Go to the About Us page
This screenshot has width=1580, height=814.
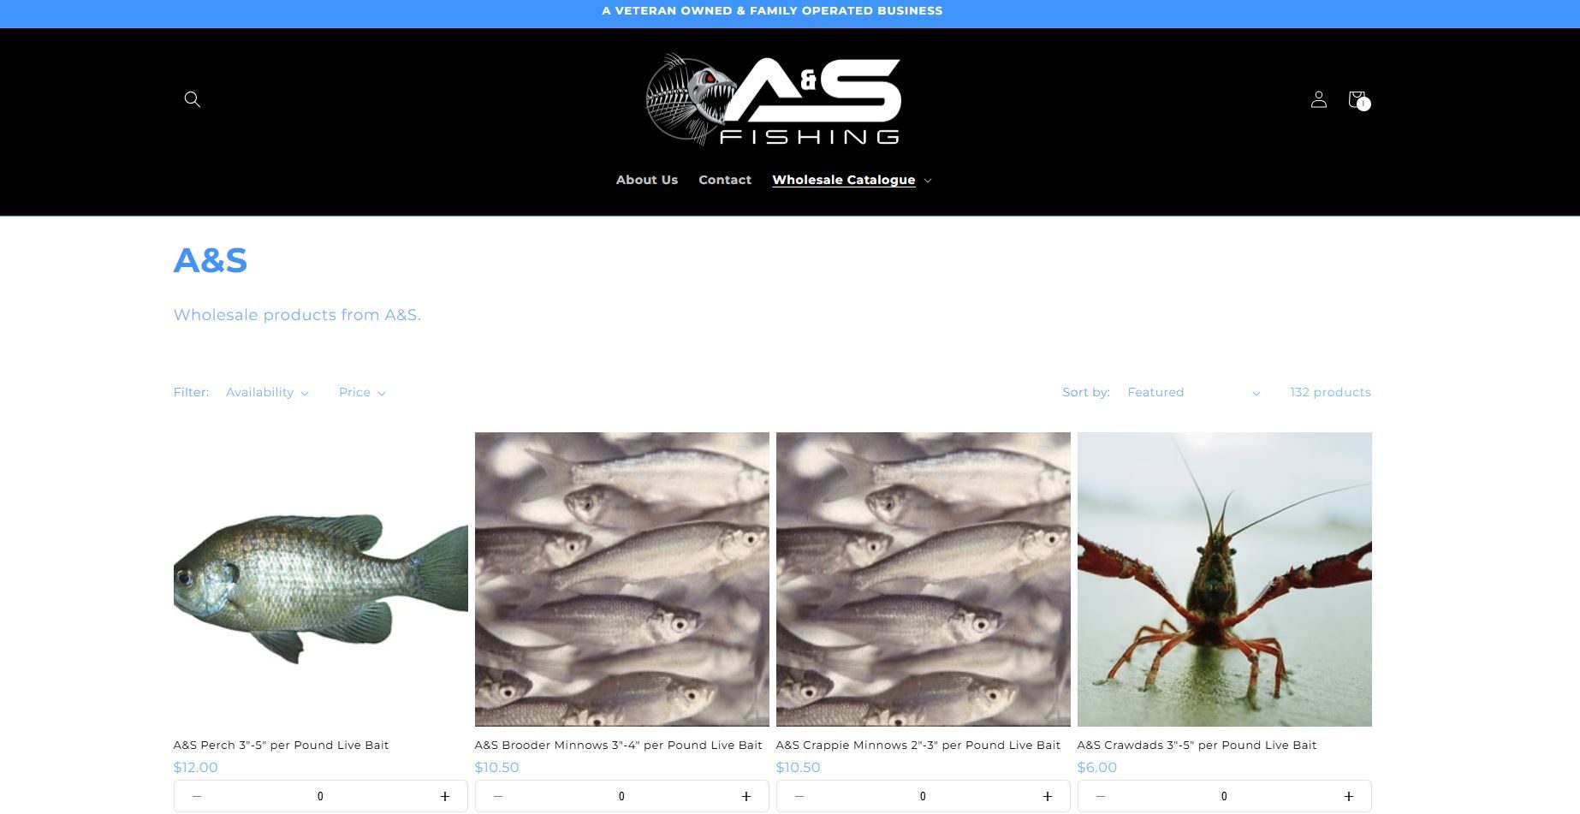point(647,180)
